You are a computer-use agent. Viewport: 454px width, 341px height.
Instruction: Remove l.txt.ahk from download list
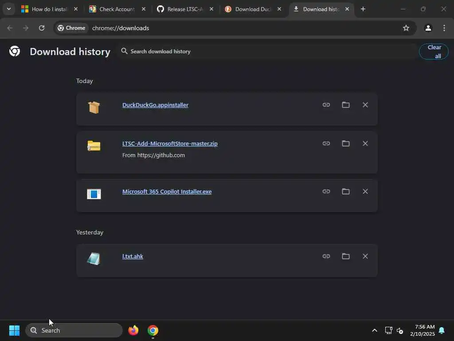[365, 256]
